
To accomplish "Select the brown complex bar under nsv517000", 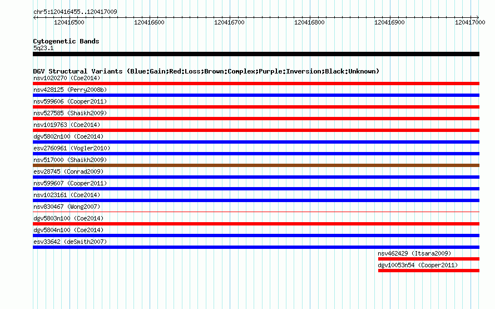I will click(x=256, y=165).
